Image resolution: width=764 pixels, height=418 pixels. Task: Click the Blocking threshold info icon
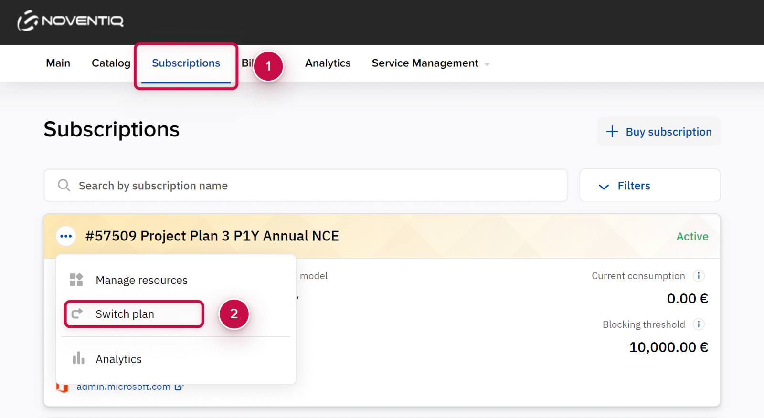(x=699, y=324)
